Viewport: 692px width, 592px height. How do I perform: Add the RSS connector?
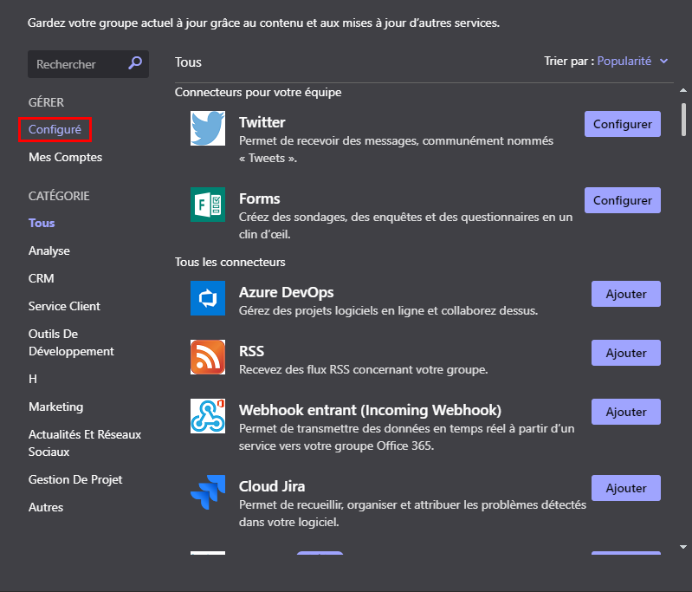tap(626, 353)
